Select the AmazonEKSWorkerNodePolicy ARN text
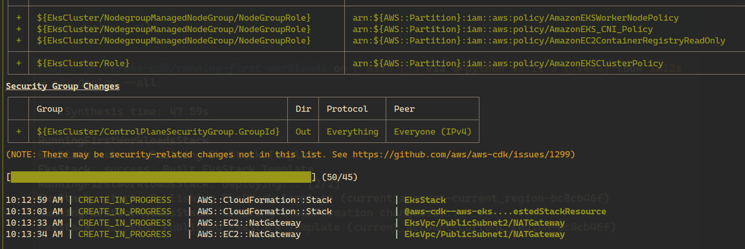The image size is (745, 249). click(516, 18)
